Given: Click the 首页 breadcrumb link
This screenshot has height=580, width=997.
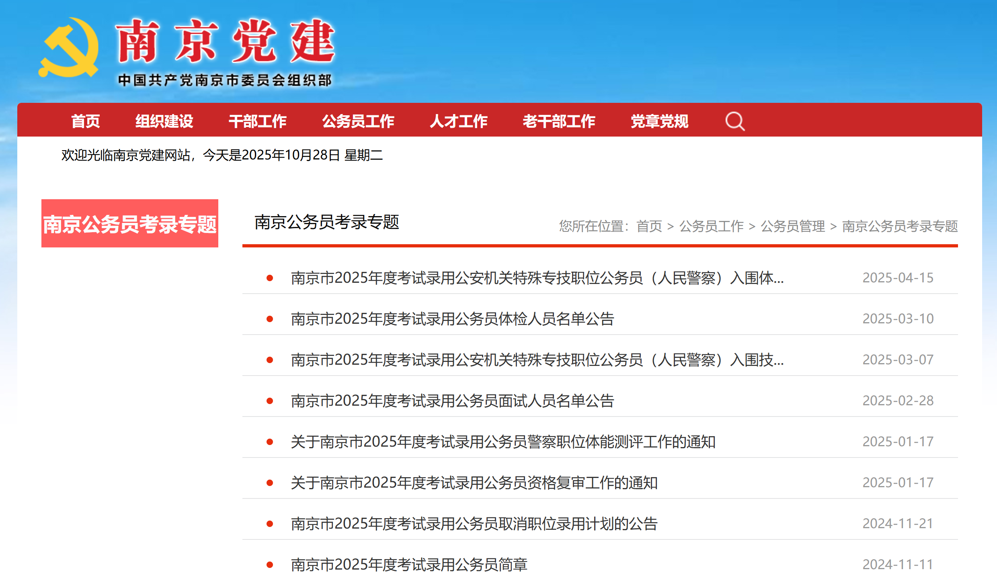Looking at the screenshot, I should [649, 226].
